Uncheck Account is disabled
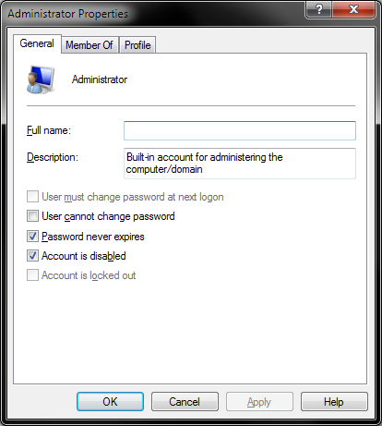This screenshot has width=382, height=426. (x=32, y=256)
